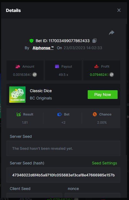Click the red Profit hand icon
The height and width of the screenshot is (200, 129).
pyautogui.click(x=96, y=67)
